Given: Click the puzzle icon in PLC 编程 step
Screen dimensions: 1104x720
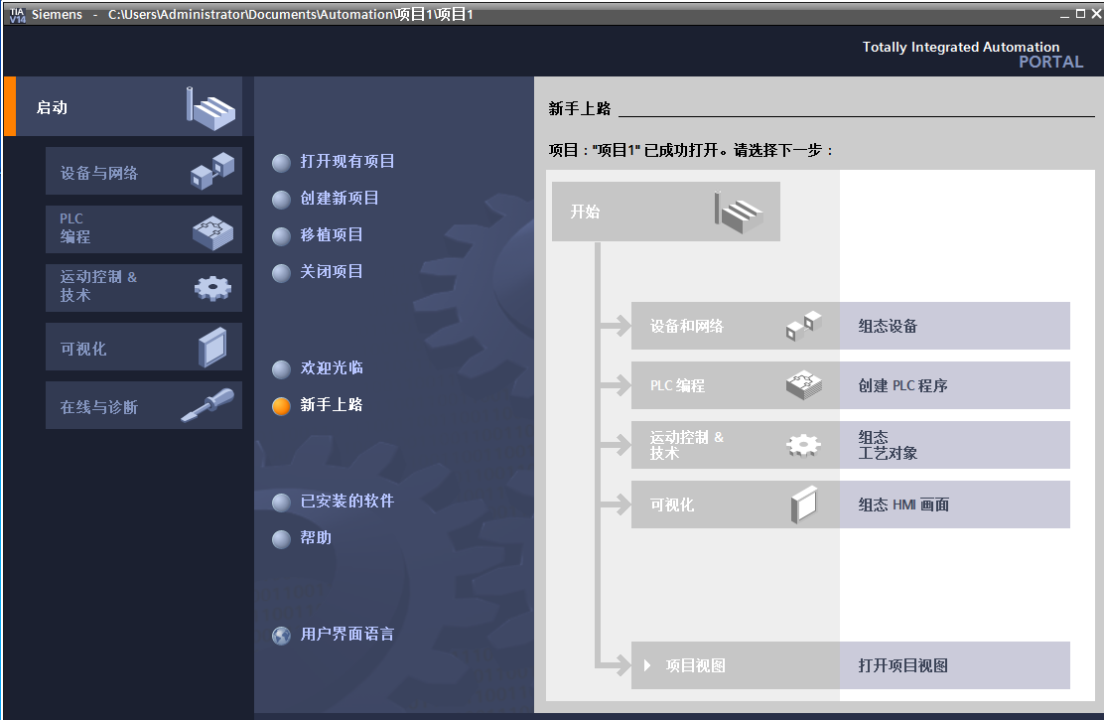Looking at the screenshot, I should 804,385.
